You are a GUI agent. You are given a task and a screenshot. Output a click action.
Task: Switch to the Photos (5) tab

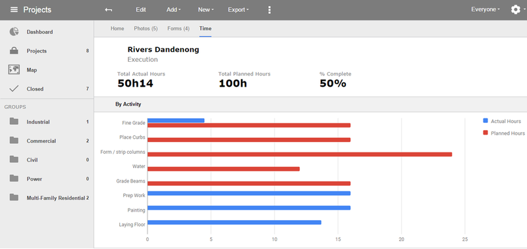point(146,28)
